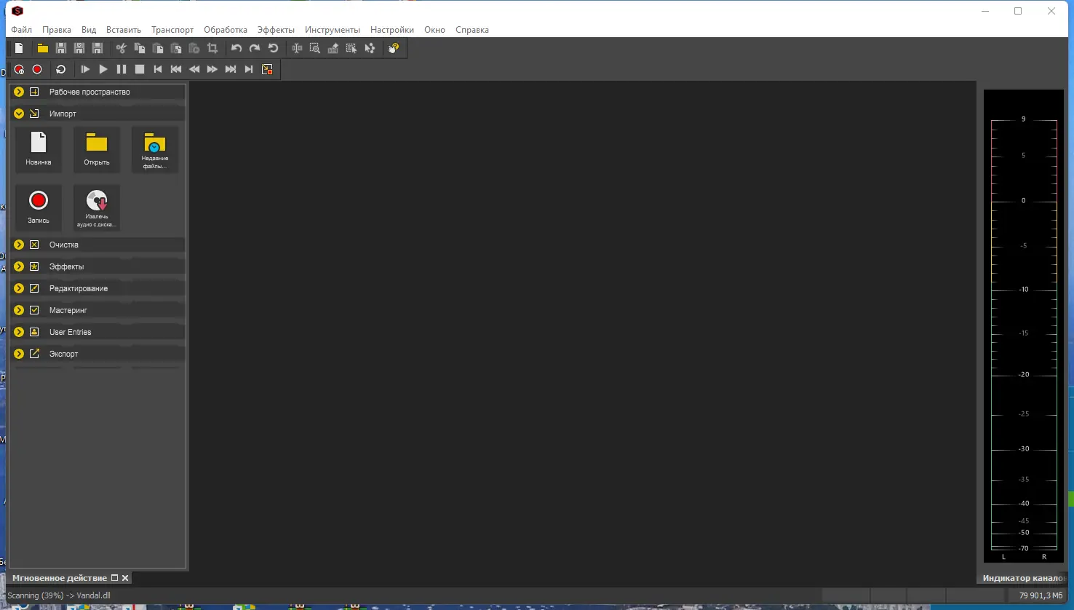Open the Обработка menu

pos(226,30)
